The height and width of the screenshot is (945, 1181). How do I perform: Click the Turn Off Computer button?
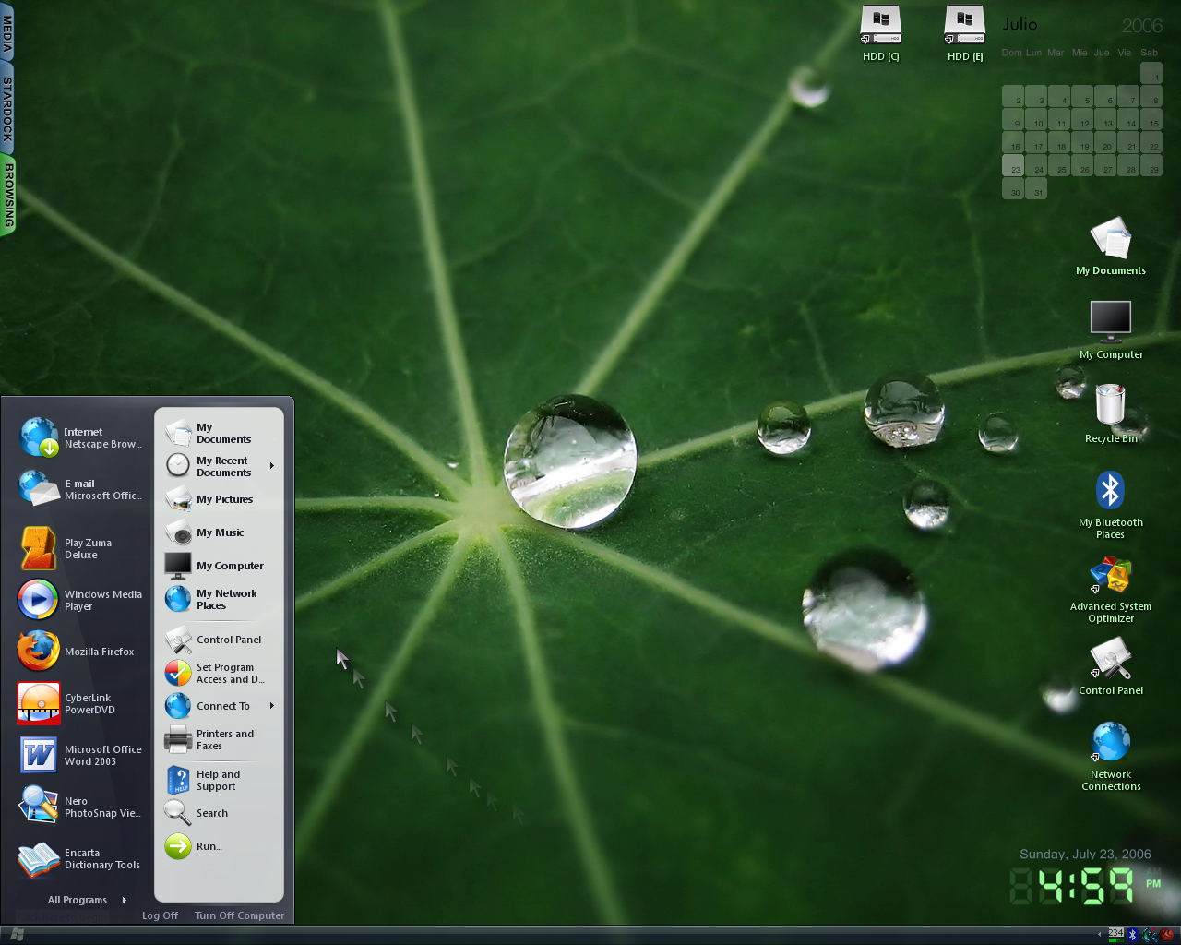coord(239,915)
